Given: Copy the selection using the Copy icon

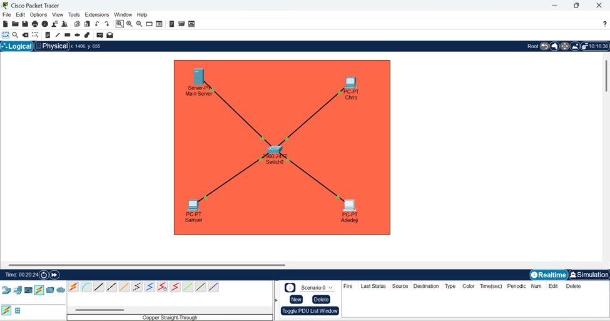Looking at the screenshot, I should click(77, 24).
